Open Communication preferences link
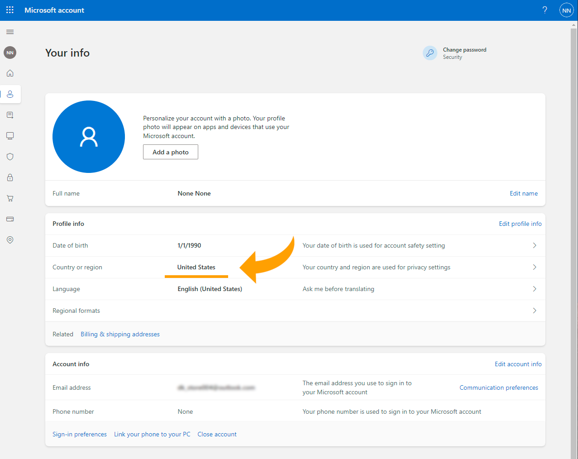The height and width of the screenshot is (459, 578). point(499,387)
